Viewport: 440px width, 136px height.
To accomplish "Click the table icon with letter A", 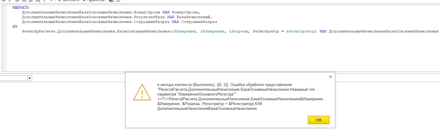I will [111, 1].
